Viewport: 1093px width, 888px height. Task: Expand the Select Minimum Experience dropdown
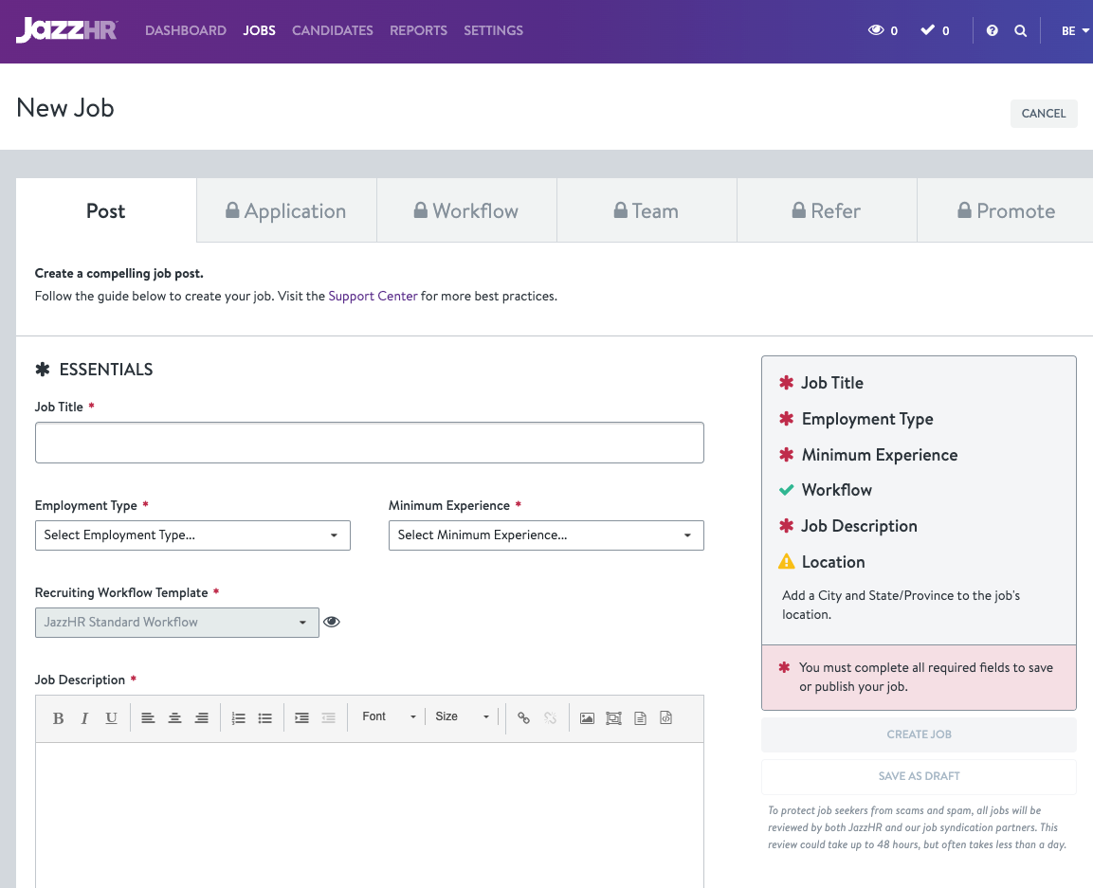(x=546, y=535)
